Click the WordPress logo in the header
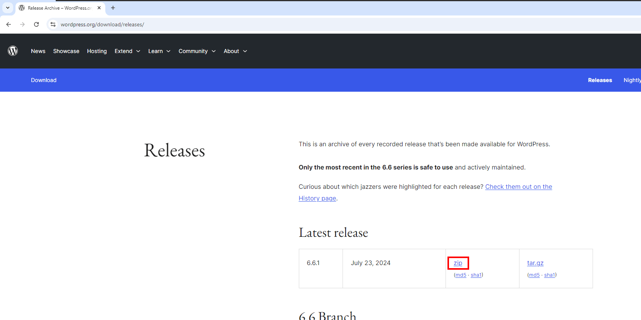The image size is (641, 320). coord(13,51)
